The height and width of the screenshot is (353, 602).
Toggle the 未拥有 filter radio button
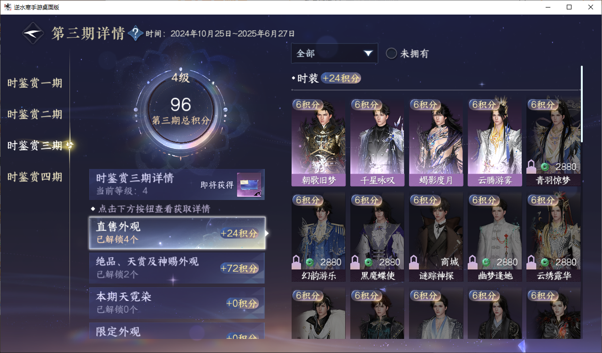(391, 54)
